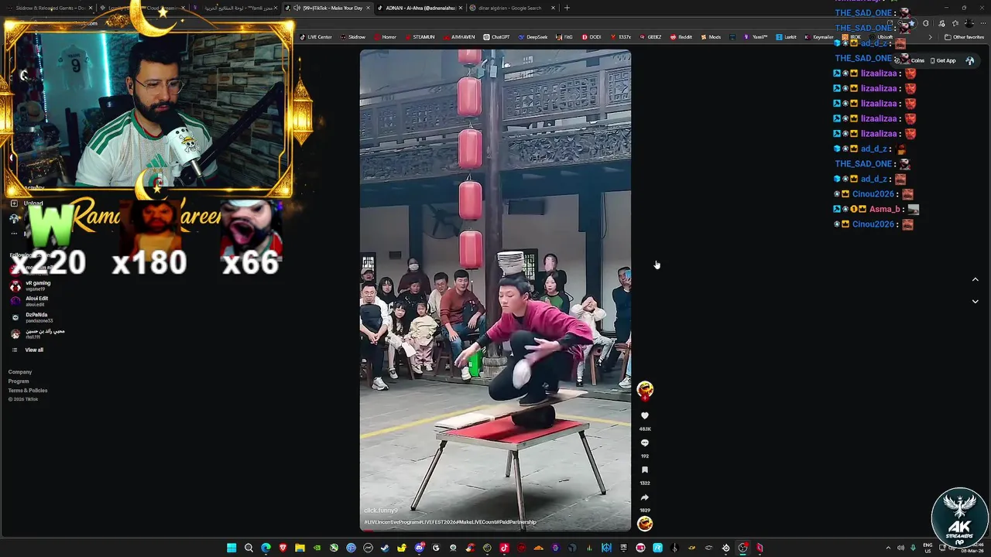Switch ENG US input language in tray
Screen dimensions: 991x557
(928, 548)
